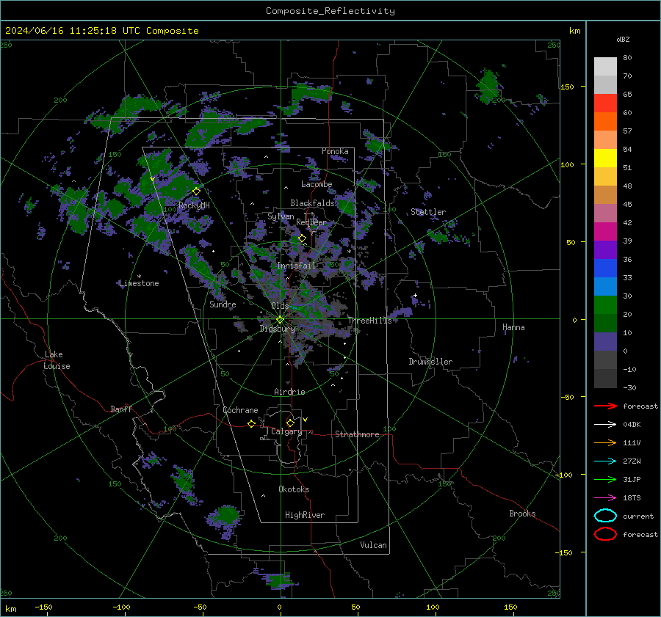Select the green 20 dBZ color swatch
661x617 pixels.
[x=605, y=305]
